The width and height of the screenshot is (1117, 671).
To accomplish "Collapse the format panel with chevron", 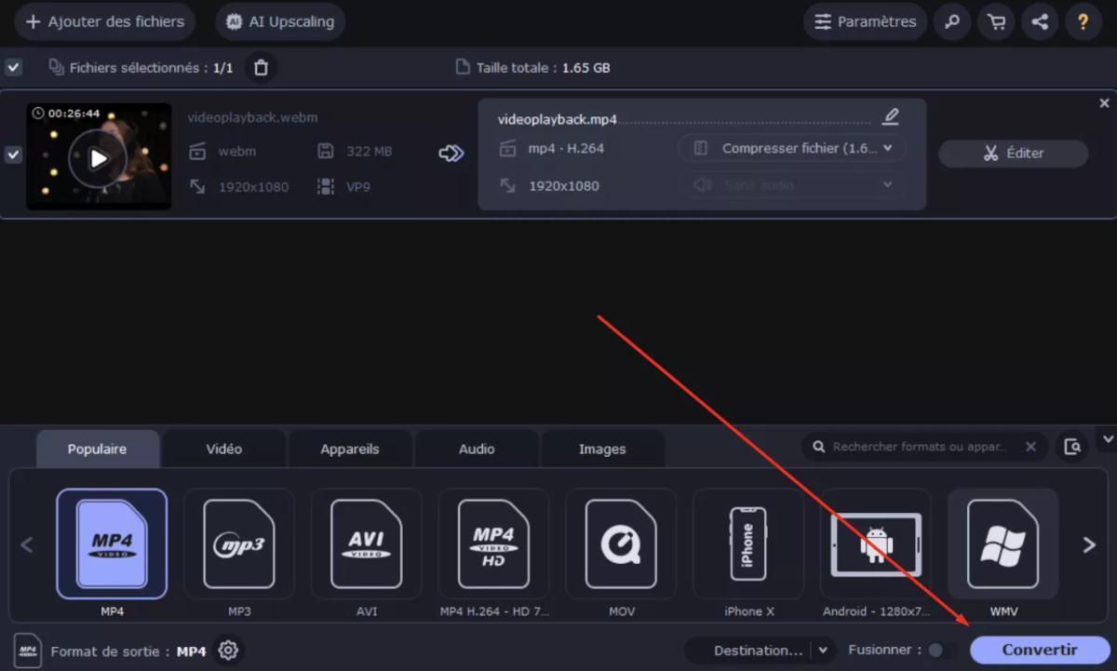I will 1108,438.
